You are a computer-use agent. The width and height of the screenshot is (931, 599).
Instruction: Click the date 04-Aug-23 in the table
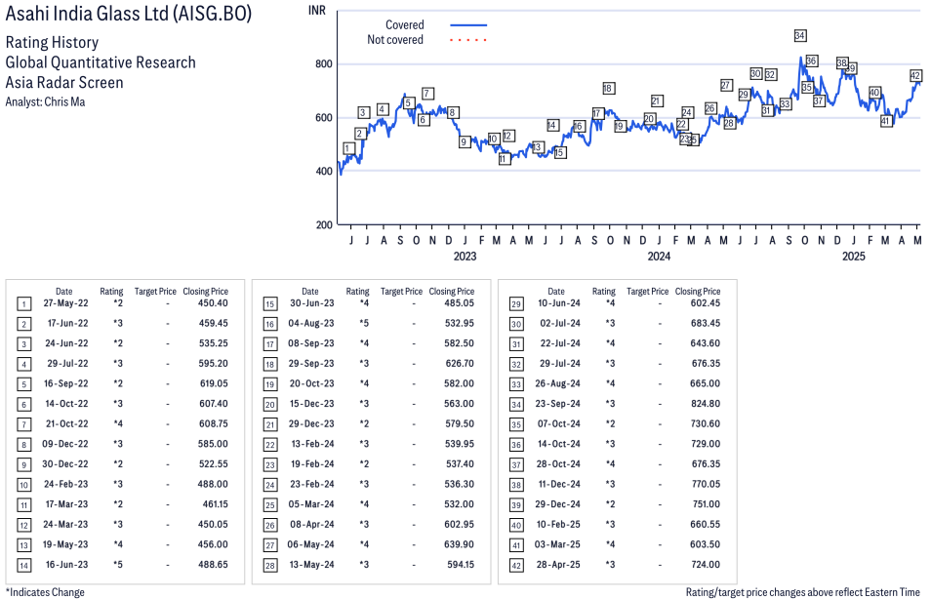311,324
